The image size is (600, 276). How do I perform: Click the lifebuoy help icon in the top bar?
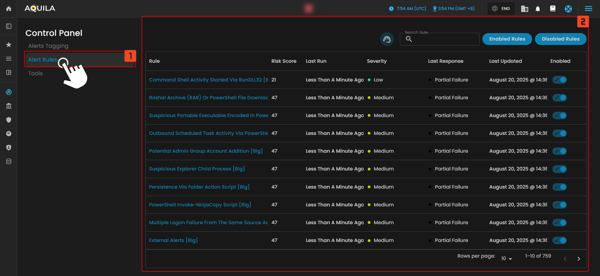pyautogui.click(x=568, y=9)
